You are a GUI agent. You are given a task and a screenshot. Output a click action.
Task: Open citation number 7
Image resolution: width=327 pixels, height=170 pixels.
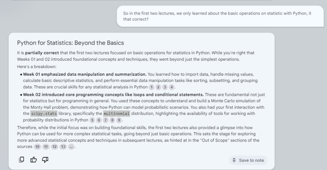point(106,120)
